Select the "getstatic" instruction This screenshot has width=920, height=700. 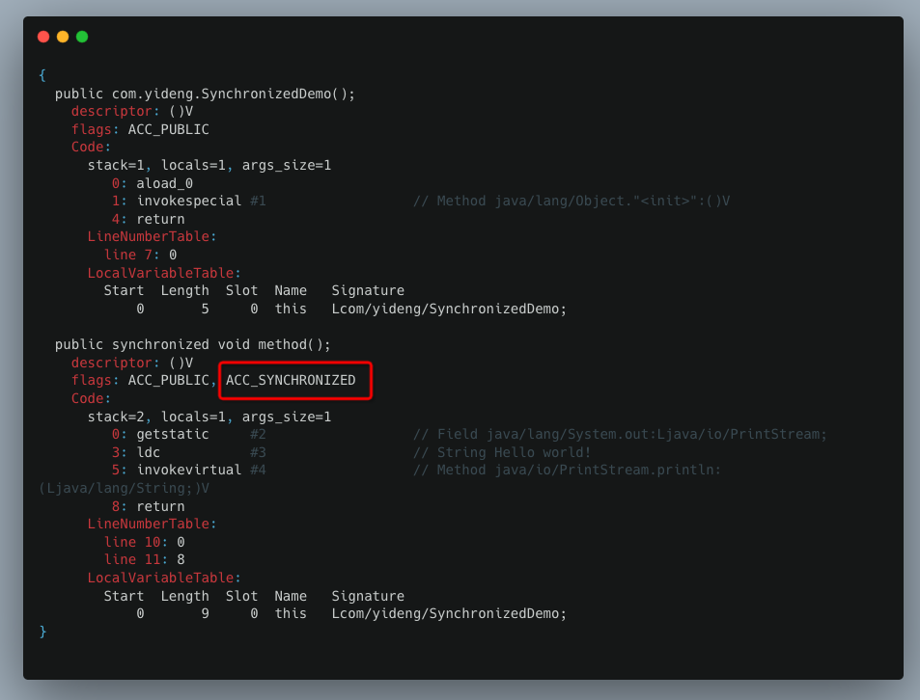click(x=173, y=434)
